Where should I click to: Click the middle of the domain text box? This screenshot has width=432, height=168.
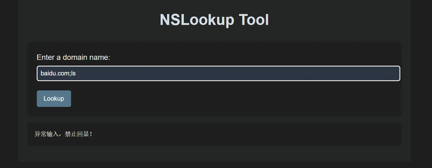click(218, 73)
